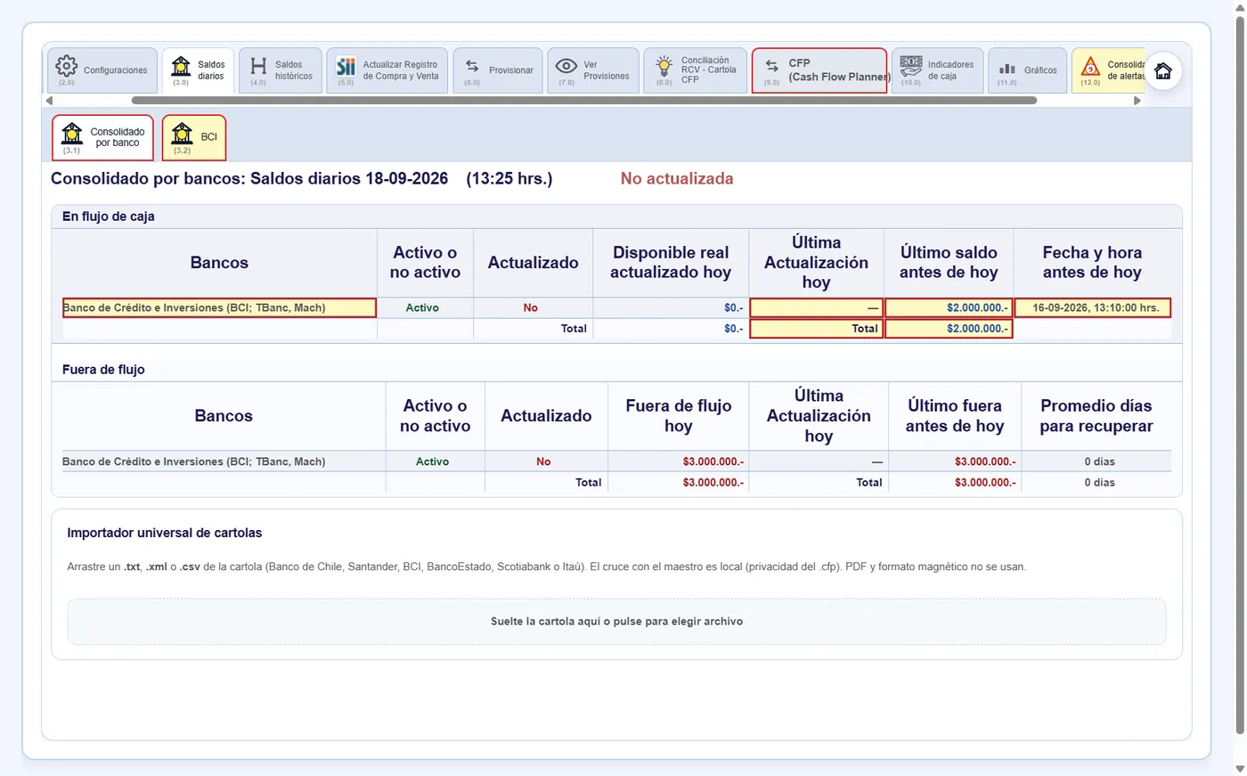The height and width of the screenshot is (776, 1247).
Task: Open Actualizar Registro de Compra y Venta
Action: (x=387, y=70)
